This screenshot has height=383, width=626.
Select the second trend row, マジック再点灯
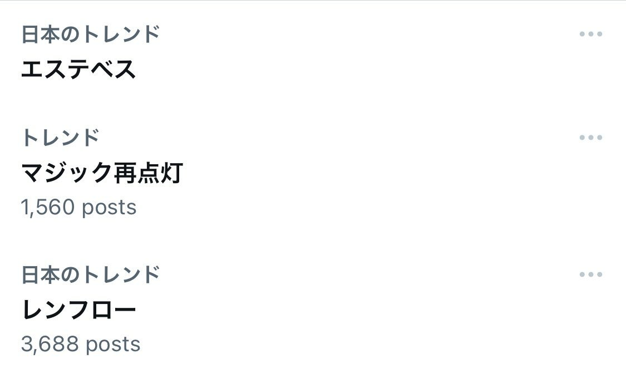(x=278, y=173)
